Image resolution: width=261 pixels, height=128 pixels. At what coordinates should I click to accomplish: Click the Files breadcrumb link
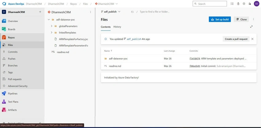[x=85, y=4]
